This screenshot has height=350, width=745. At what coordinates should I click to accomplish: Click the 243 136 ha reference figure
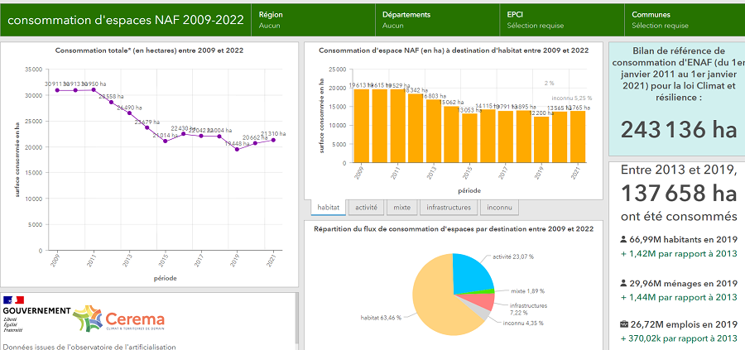click(x=678, y=130)
